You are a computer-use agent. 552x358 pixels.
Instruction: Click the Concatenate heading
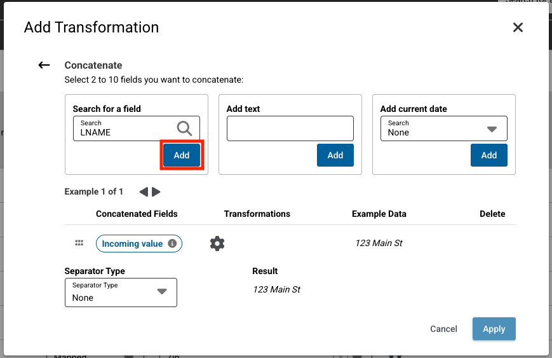point(93,65)
